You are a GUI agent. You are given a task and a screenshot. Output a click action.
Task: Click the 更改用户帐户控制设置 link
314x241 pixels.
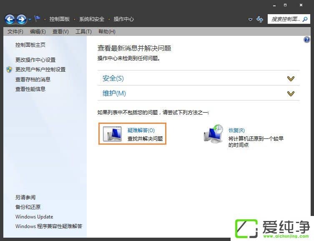tap(40, 70)
